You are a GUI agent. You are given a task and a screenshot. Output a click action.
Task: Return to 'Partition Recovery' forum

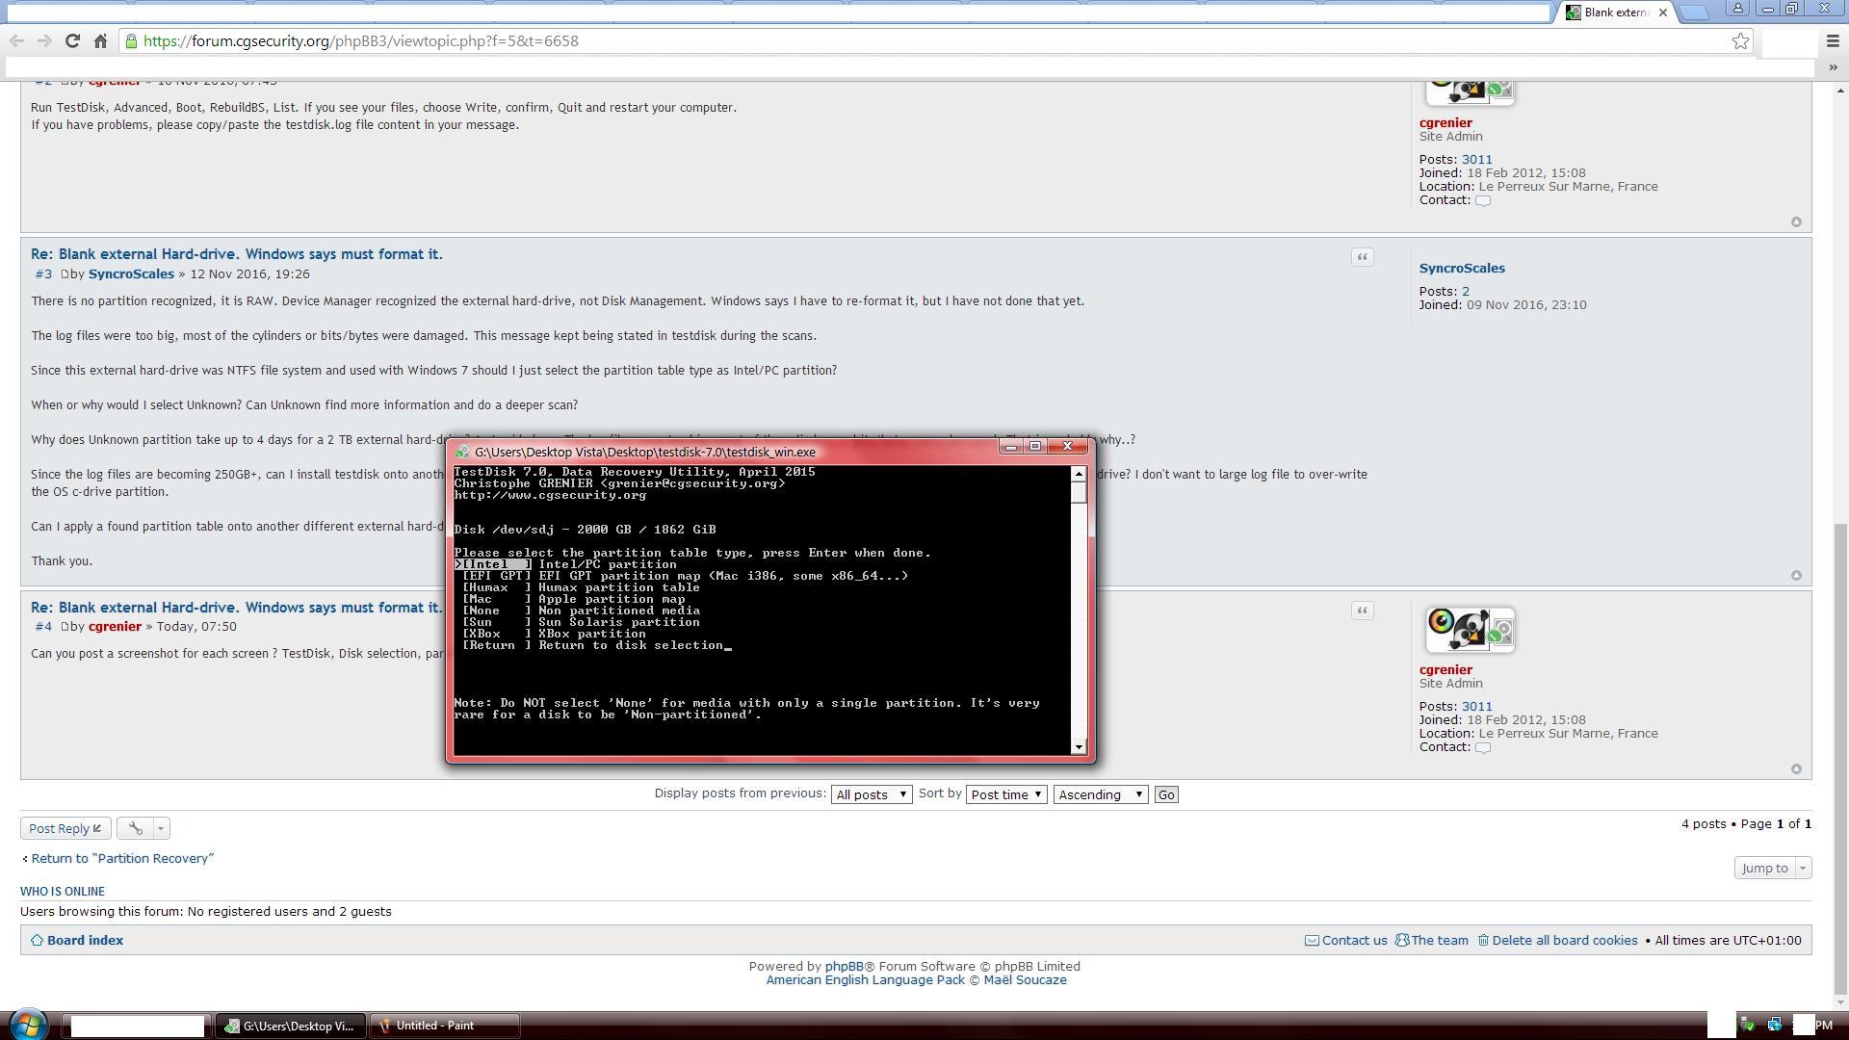(122, 858)
